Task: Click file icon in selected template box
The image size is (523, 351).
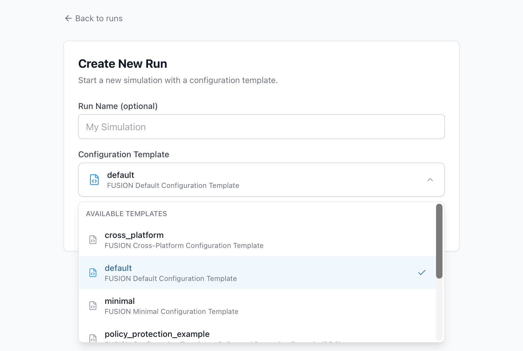Action: pyautogui.click(x=94, y=180)
